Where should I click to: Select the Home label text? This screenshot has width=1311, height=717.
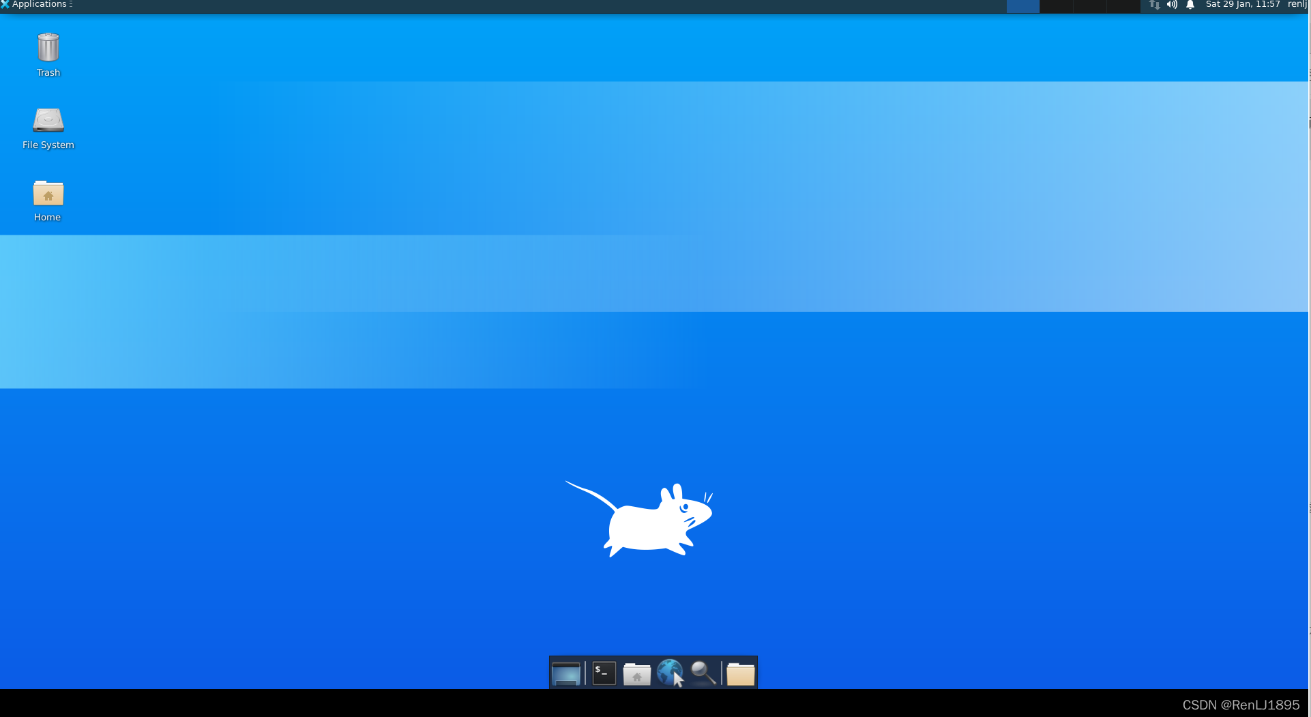pos(48,218)
